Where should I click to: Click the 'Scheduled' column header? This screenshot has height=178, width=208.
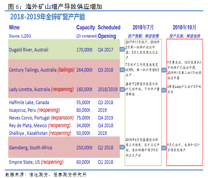[x=109, y=27]
